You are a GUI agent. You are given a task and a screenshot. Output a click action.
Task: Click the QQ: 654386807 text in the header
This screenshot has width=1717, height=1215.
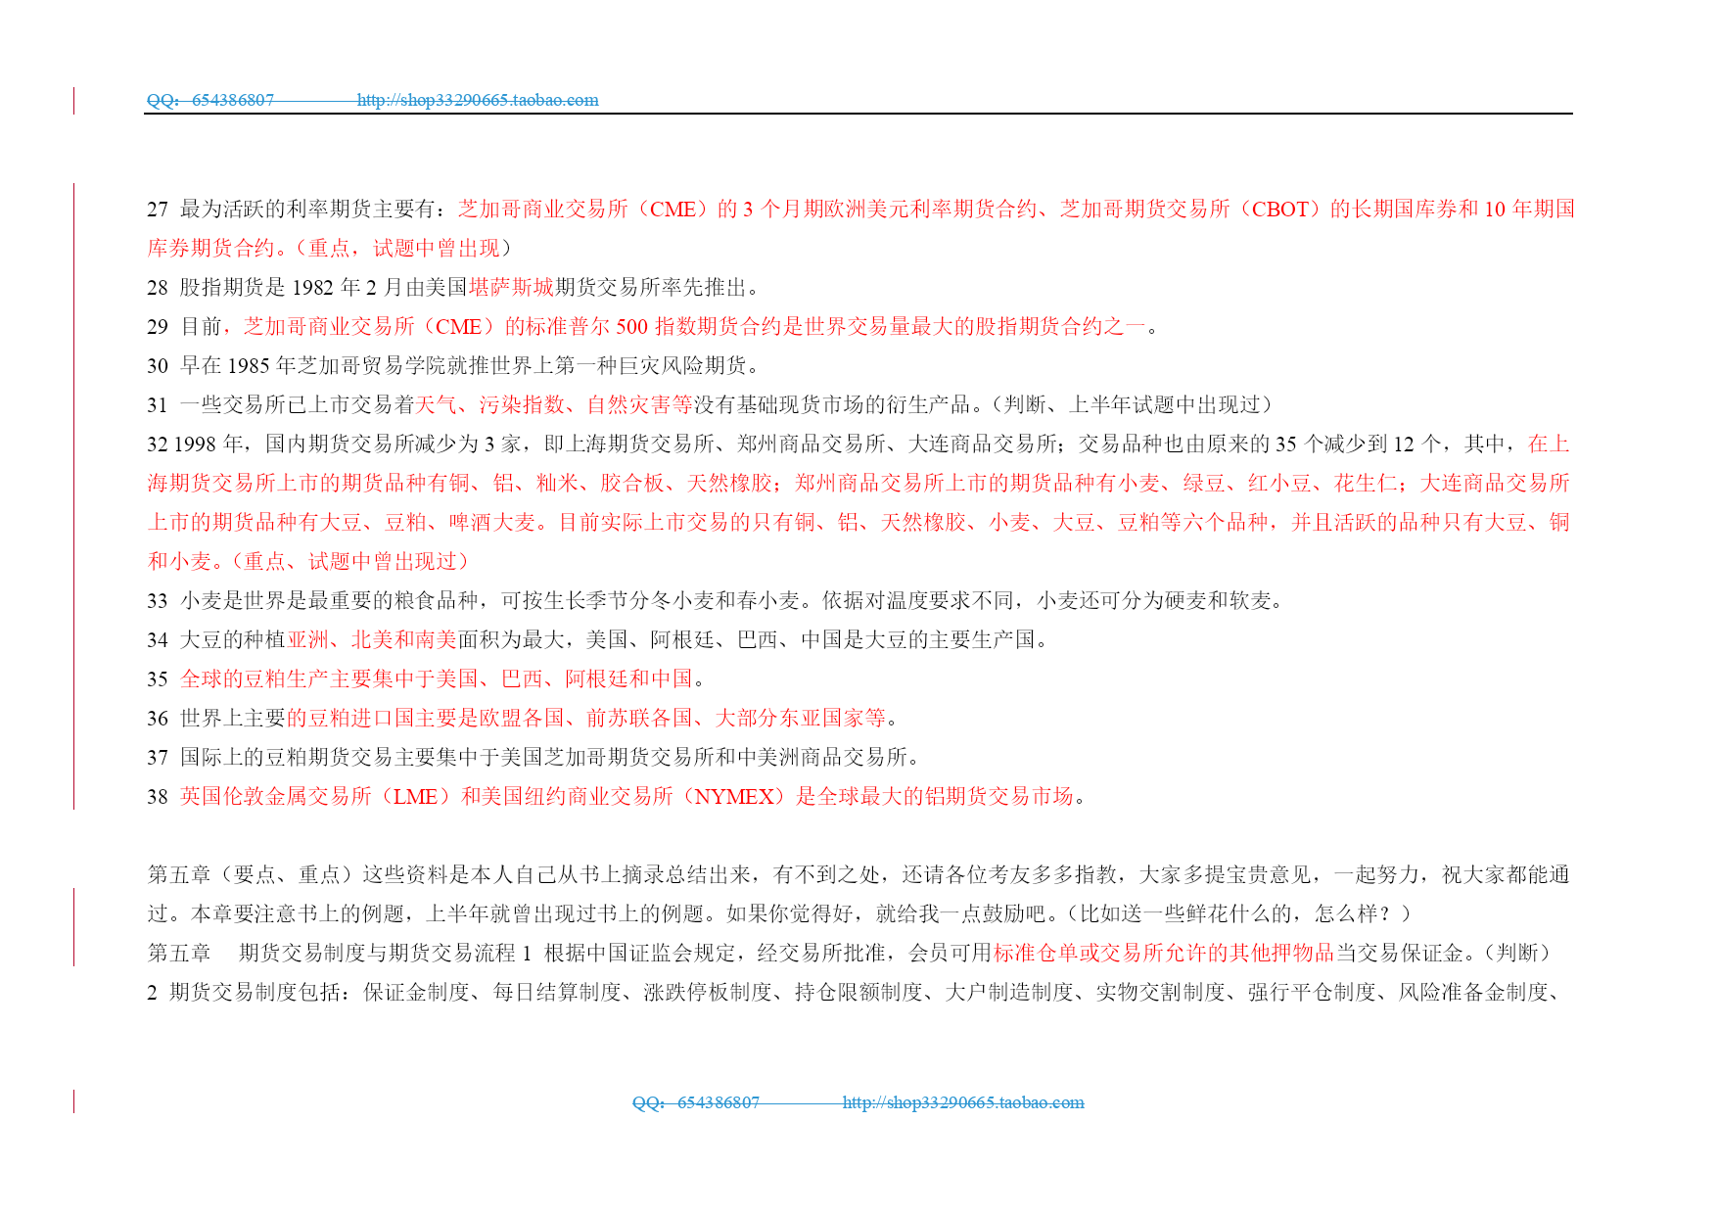210,100
